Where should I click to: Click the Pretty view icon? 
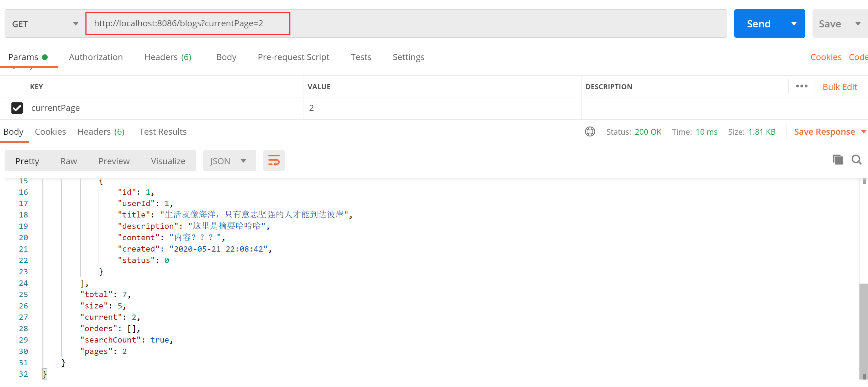tap(28, 161)
